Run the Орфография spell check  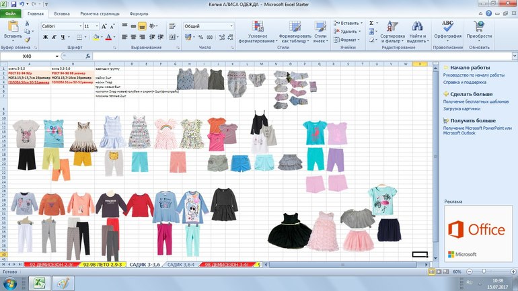447,26
